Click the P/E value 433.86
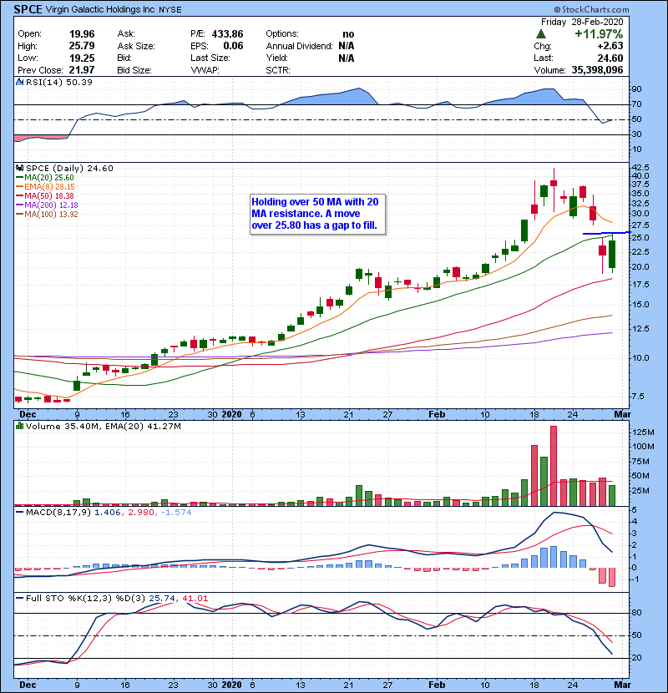668x693 pixels. (227, 34)
